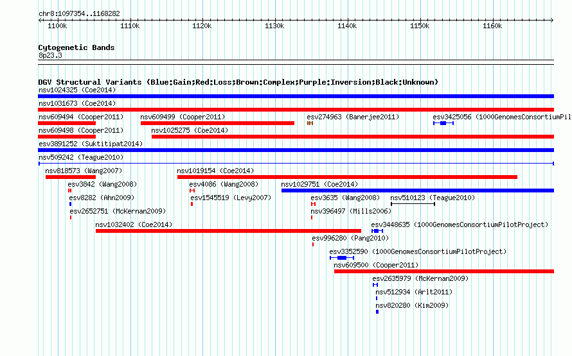Image resolution: width=572 pixels, height=356 pixels.
Task: Open the nsv609499 (Cooper2011) variant label
Action: [x=183, y=117]
